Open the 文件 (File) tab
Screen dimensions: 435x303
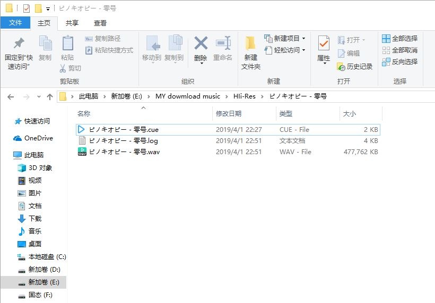pyautogui.click(x=15, y=22)
